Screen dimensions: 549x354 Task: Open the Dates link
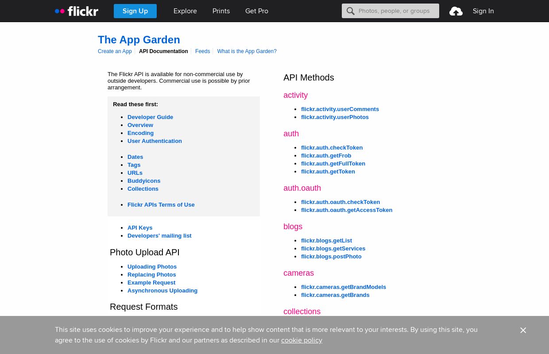pyautogui.click(x=135, y=157)
